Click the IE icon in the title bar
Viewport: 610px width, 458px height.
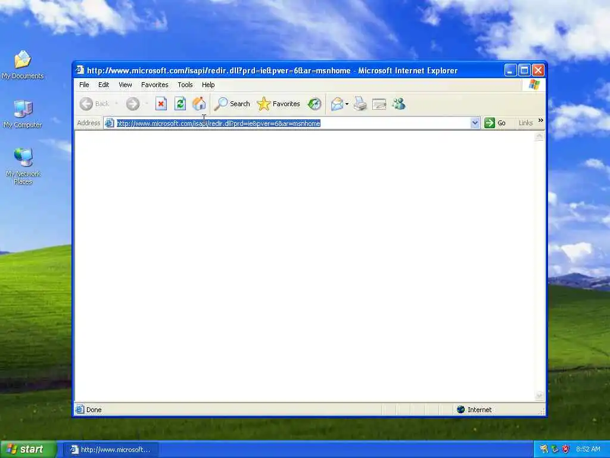click(x=80, y=70)
